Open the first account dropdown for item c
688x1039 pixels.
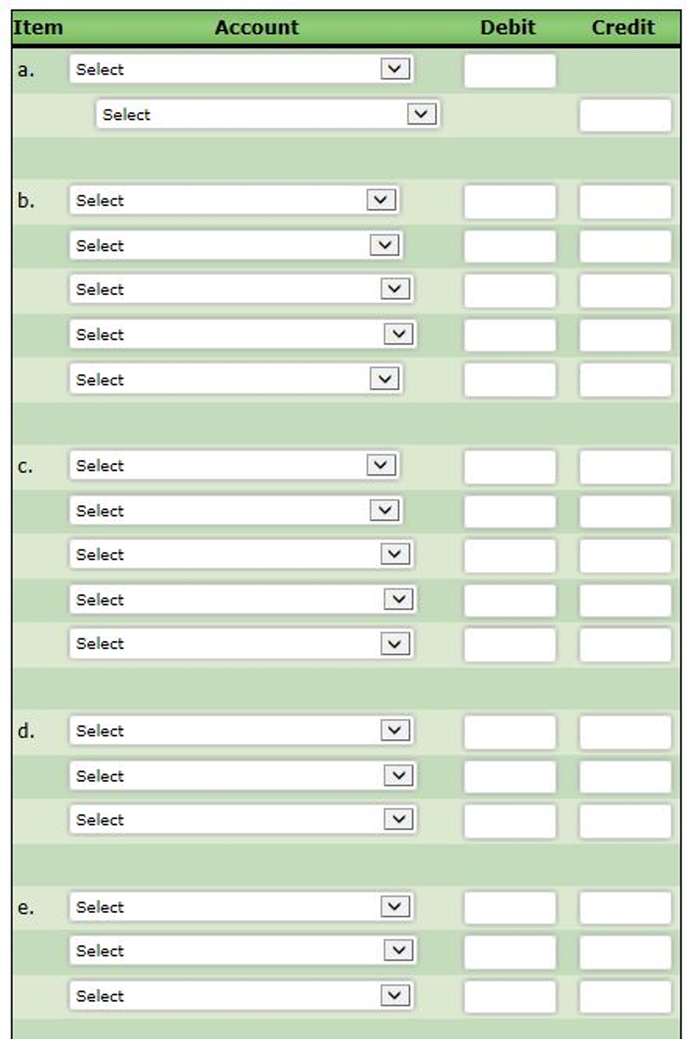point(234,465)
